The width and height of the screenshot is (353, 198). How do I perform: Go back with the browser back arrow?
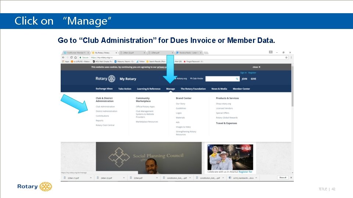[63, 58]
